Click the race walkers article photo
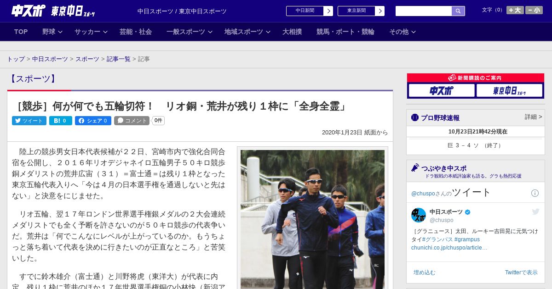 (312, 219)
